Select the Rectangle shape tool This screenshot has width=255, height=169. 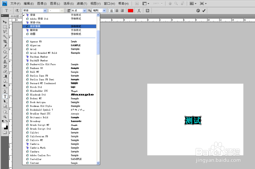(x=5, y=106)
